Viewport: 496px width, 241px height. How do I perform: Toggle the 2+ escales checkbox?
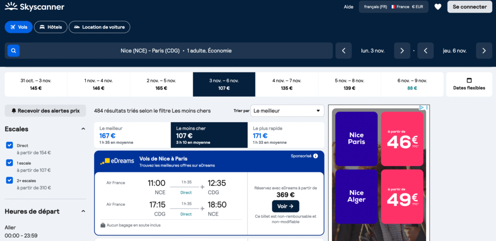(x=10, y=181)
